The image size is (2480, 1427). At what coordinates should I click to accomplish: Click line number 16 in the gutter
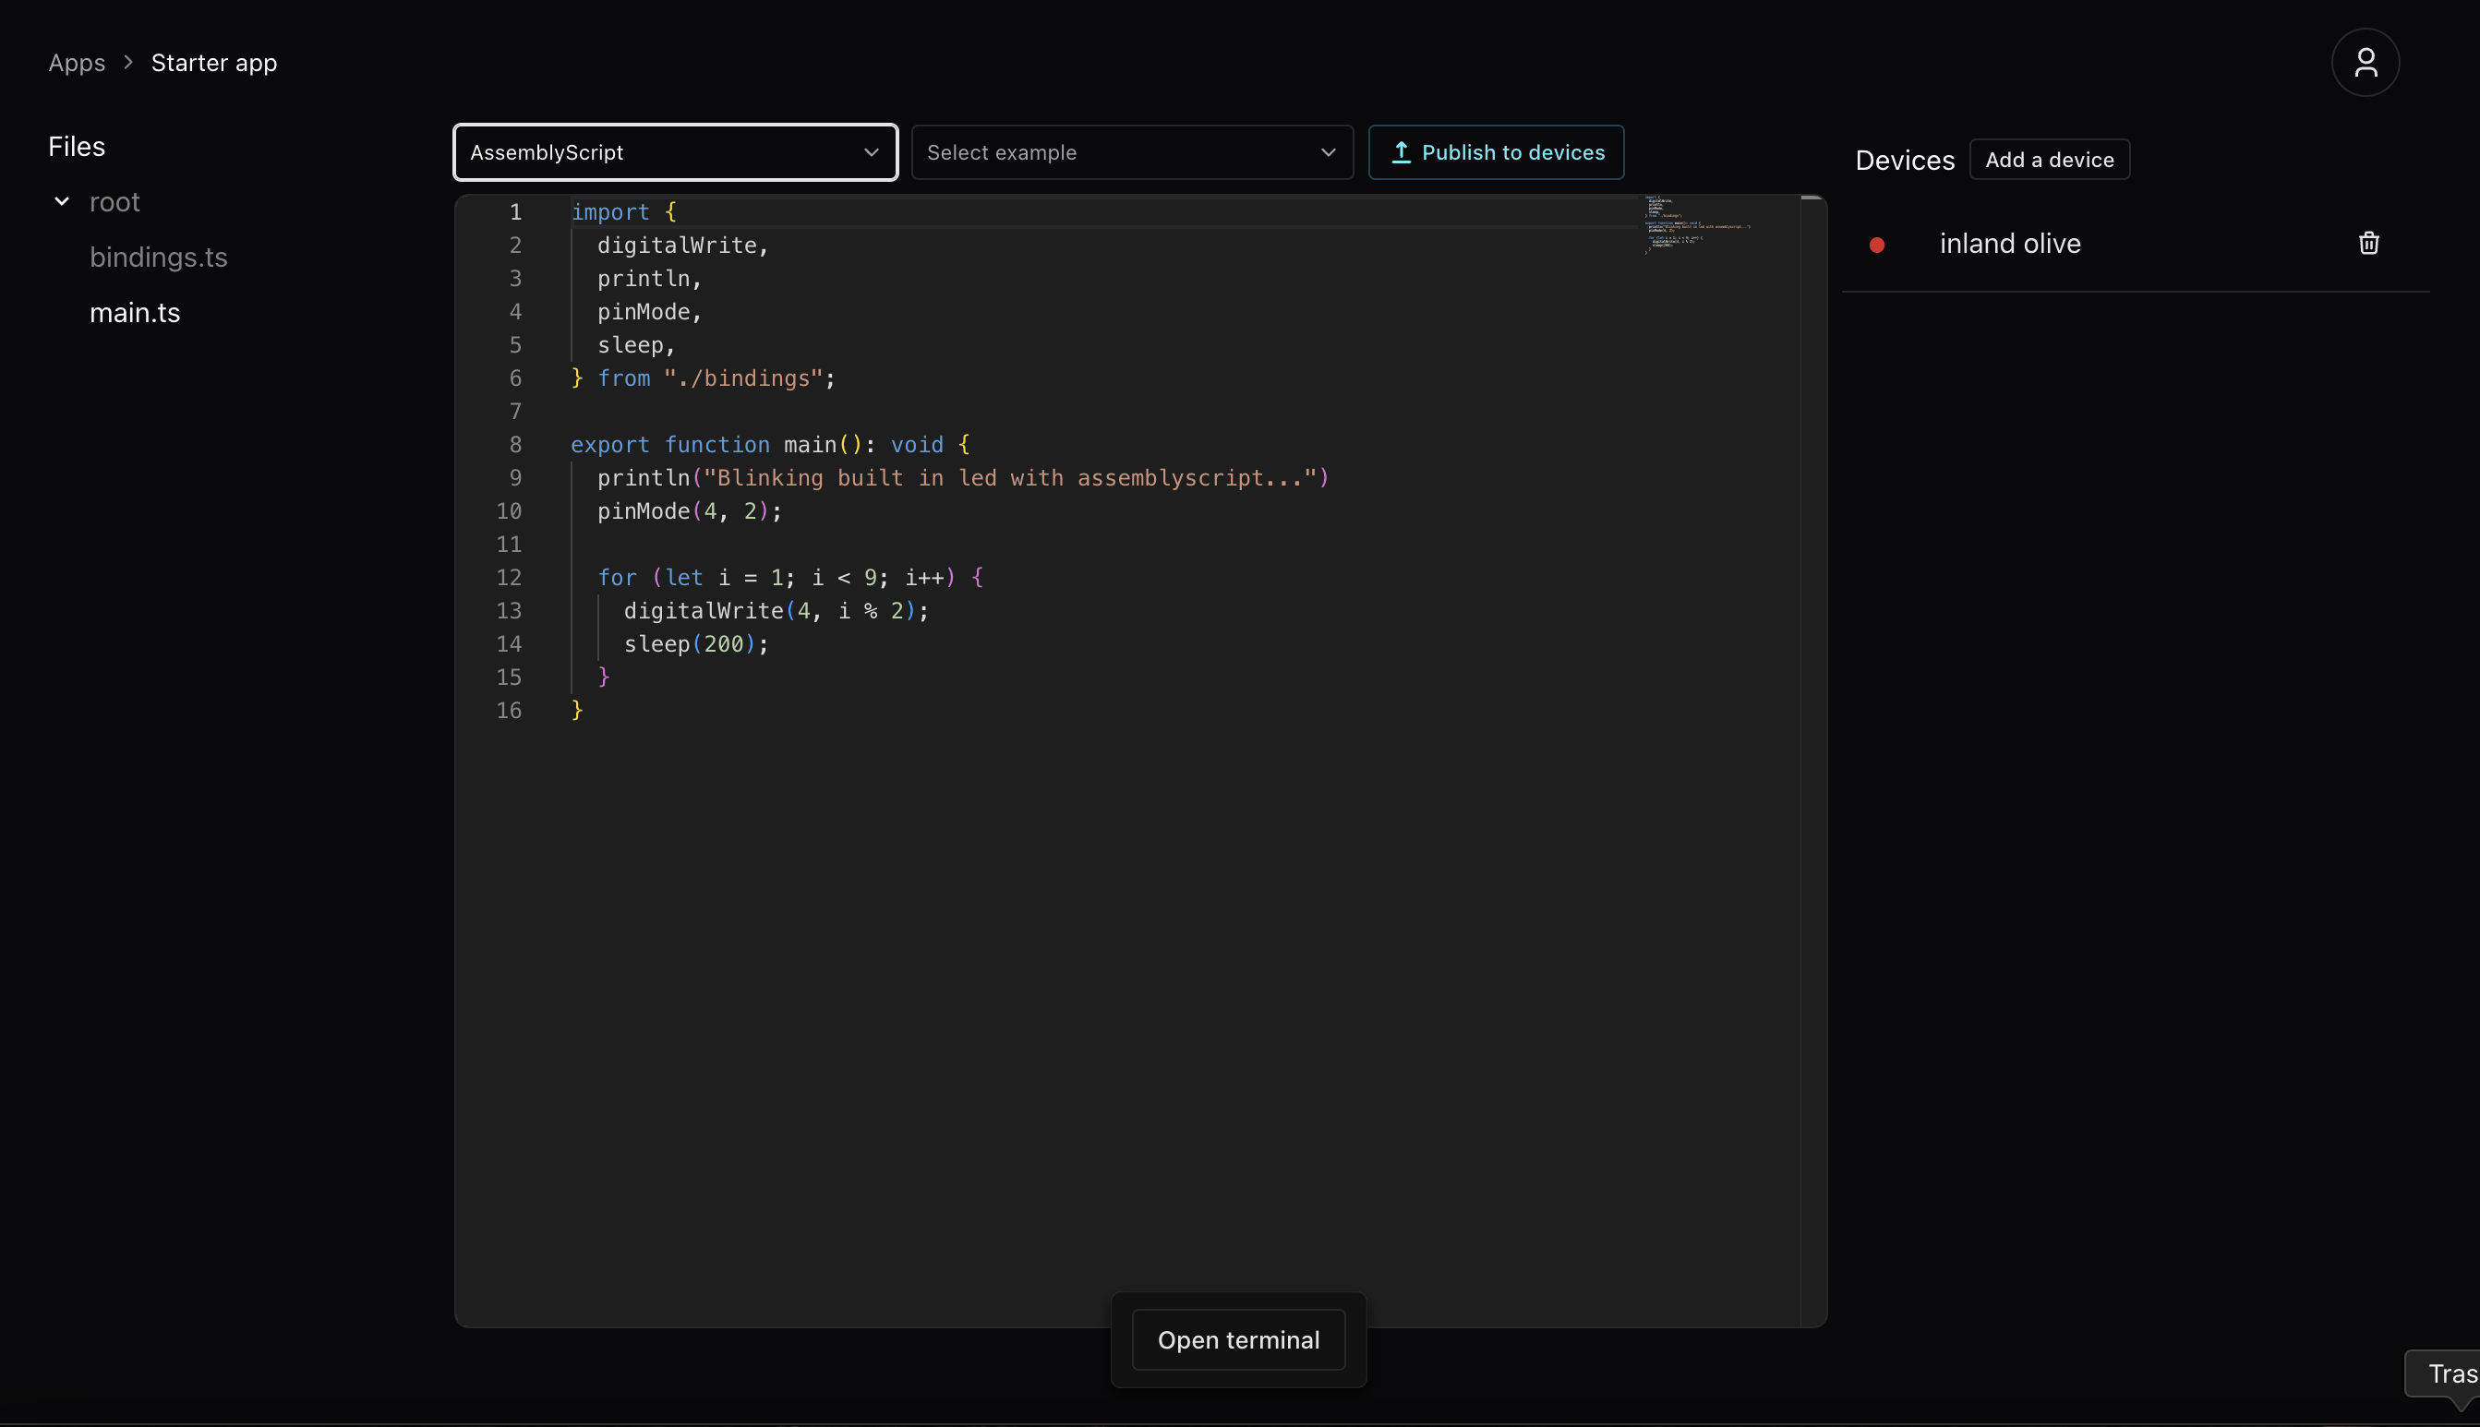[x=509, y=711]
